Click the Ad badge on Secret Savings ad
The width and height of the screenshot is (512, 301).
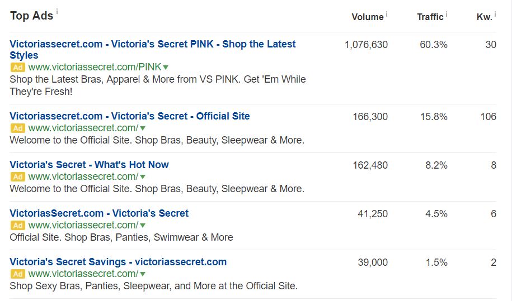point(18,274)
